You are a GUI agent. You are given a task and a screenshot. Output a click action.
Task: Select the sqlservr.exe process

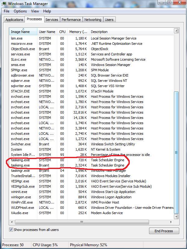(x=91, y=81)
